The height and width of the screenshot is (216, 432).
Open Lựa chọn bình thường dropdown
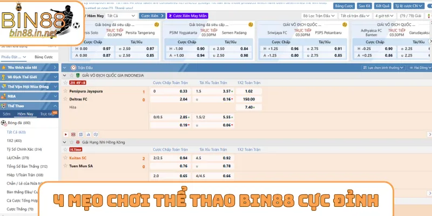coord(383,67)
